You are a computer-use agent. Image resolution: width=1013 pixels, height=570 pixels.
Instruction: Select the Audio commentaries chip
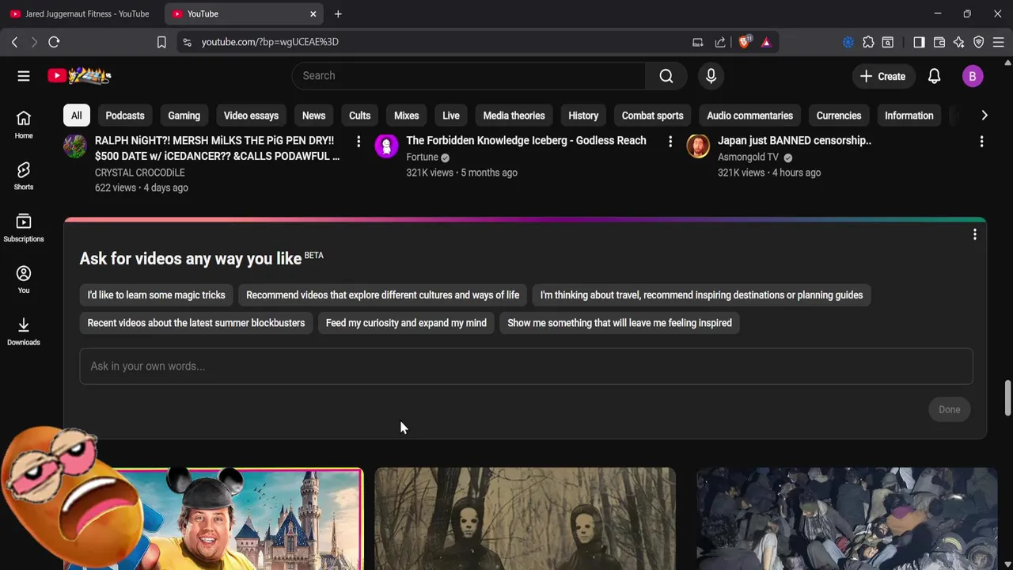tap(749, 116)
